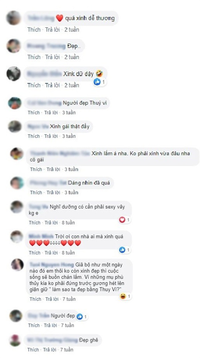Click Trả lời under "Trời ơi con nhà ai"
200x358 pixels.
pos(51,253)
